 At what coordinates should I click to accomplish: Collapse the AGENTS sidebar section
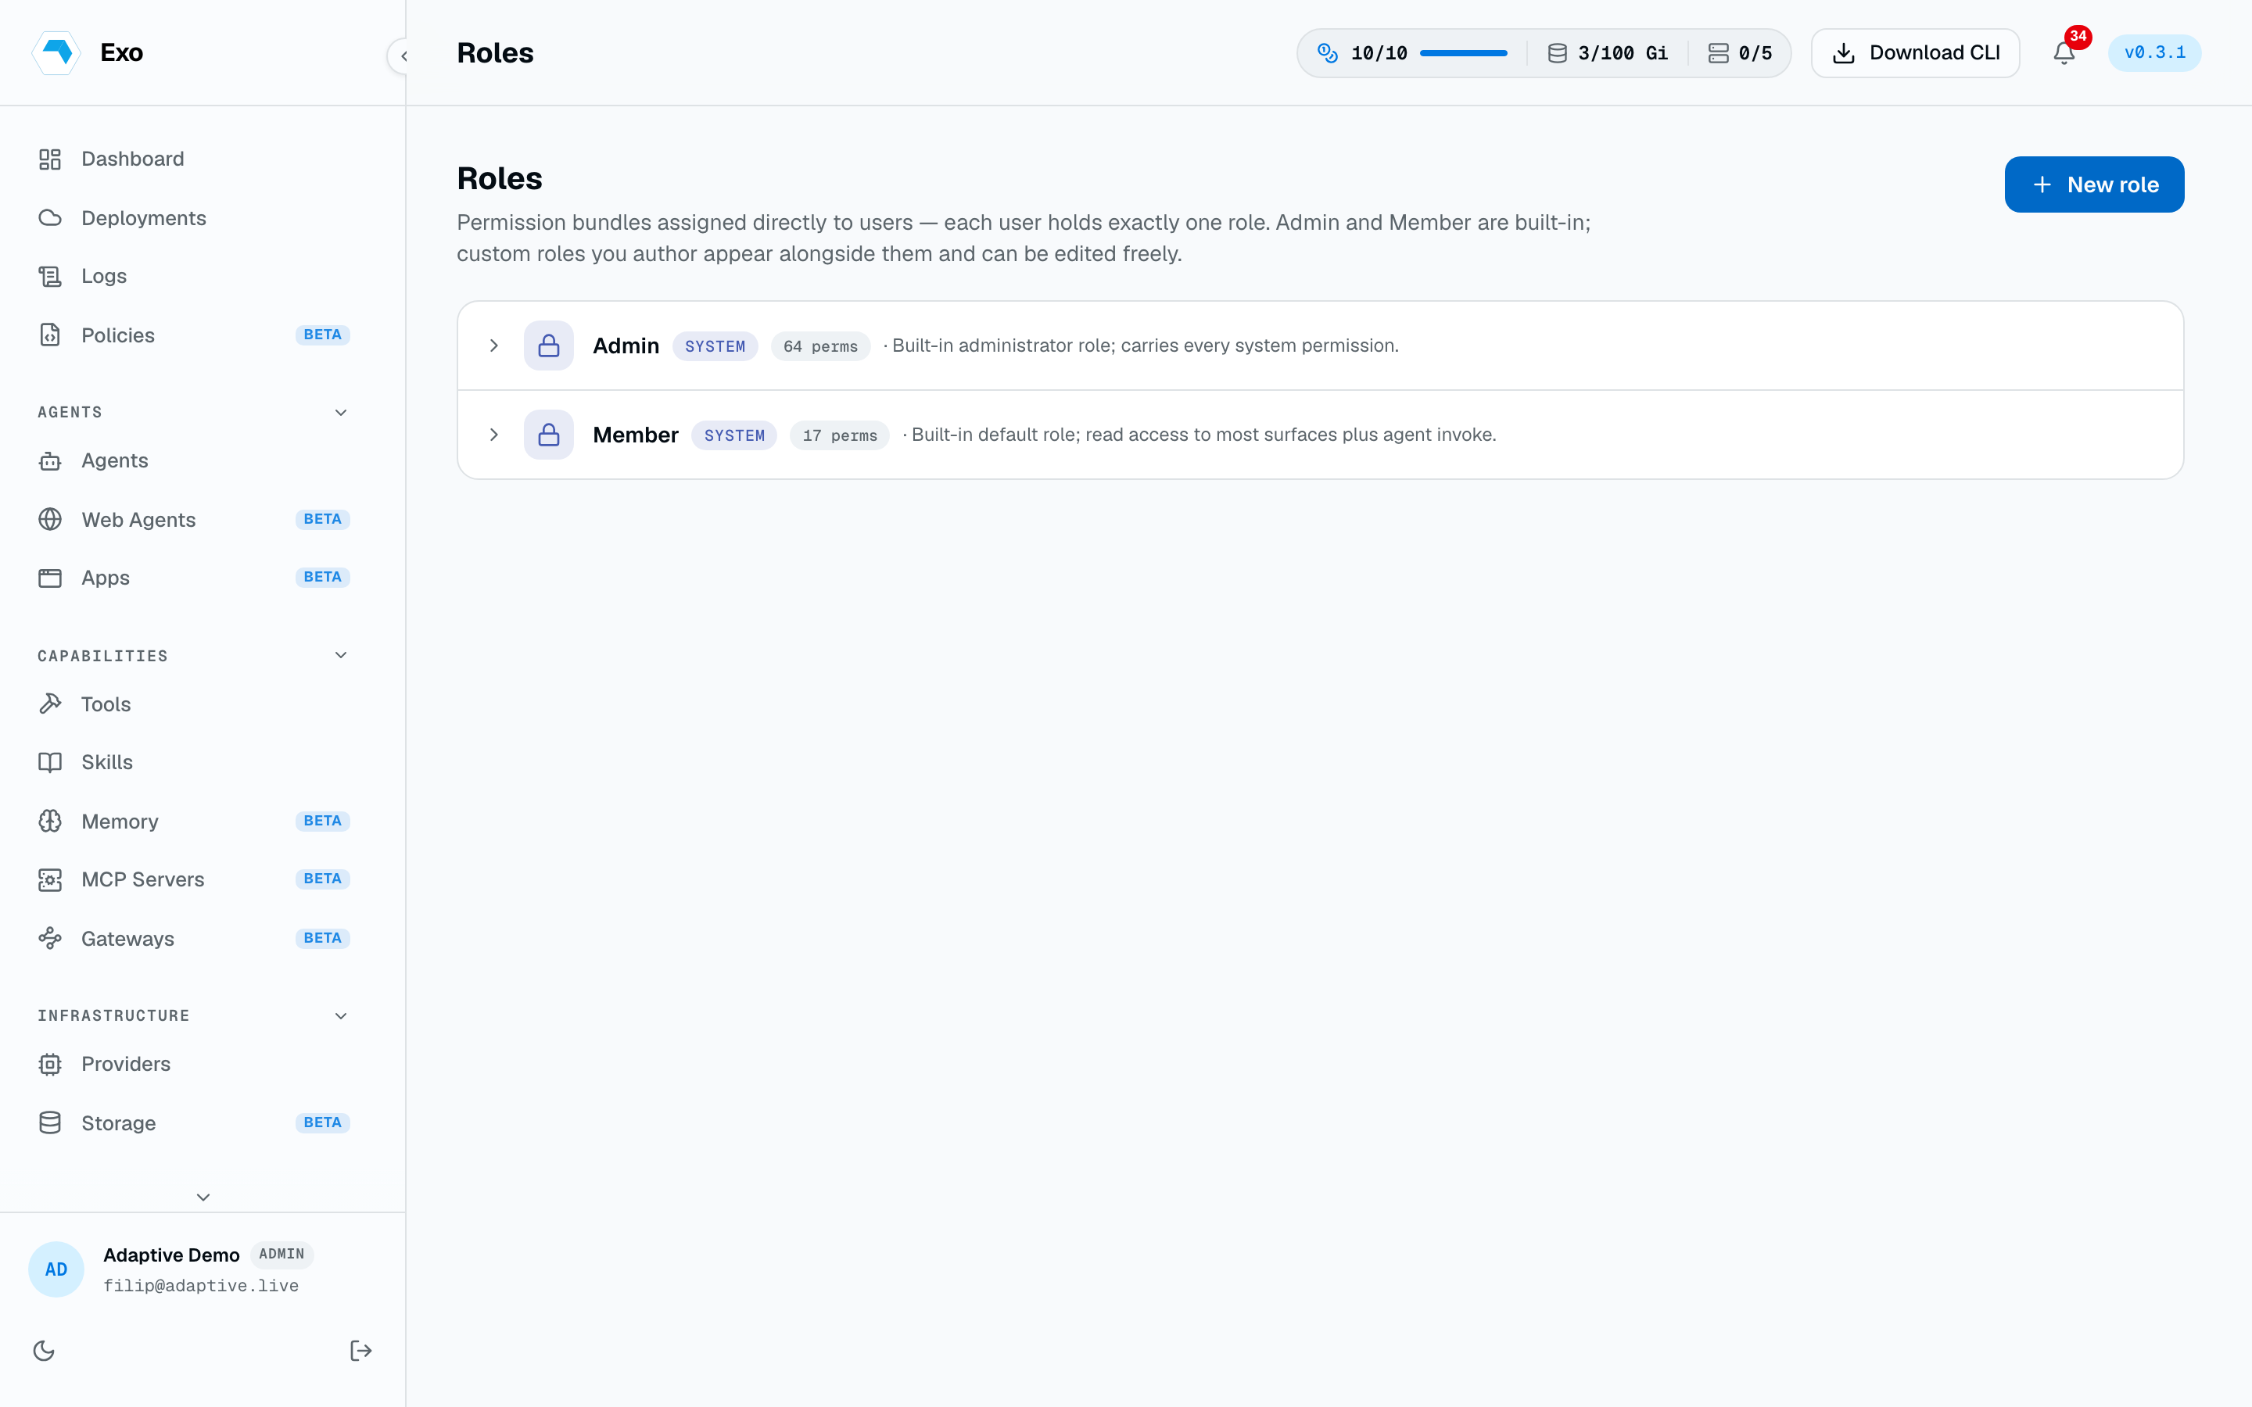pyautogui.click(x=342, y=412)
